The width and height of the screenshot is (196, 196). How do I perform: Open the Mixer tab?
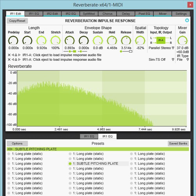[x=163, y=14]
